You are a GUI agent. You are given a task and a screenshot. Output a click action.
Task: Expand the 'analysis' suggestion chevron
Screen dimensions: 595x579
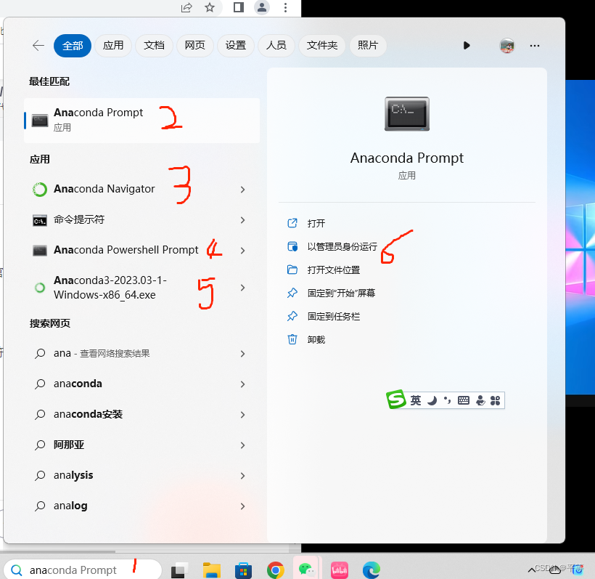tap(243, 475)
